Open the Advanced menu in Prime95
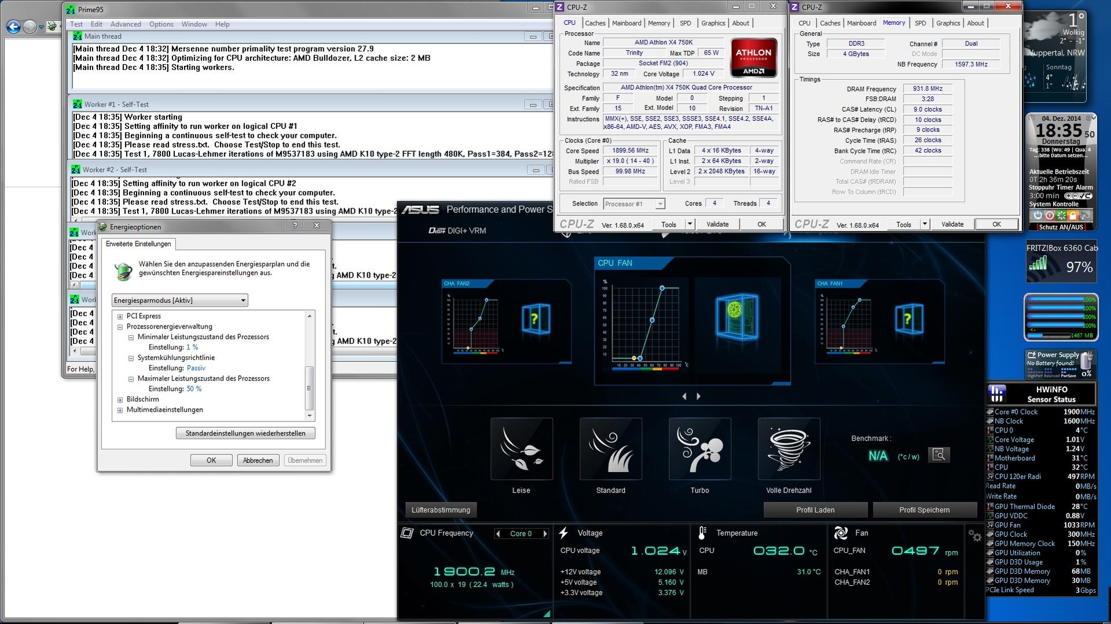 pos(126,24)
